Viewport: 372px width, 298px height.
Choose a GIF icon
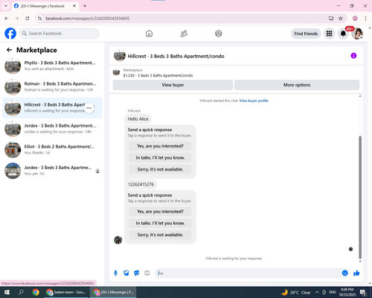pyautogui.click(x=147, y=273)
